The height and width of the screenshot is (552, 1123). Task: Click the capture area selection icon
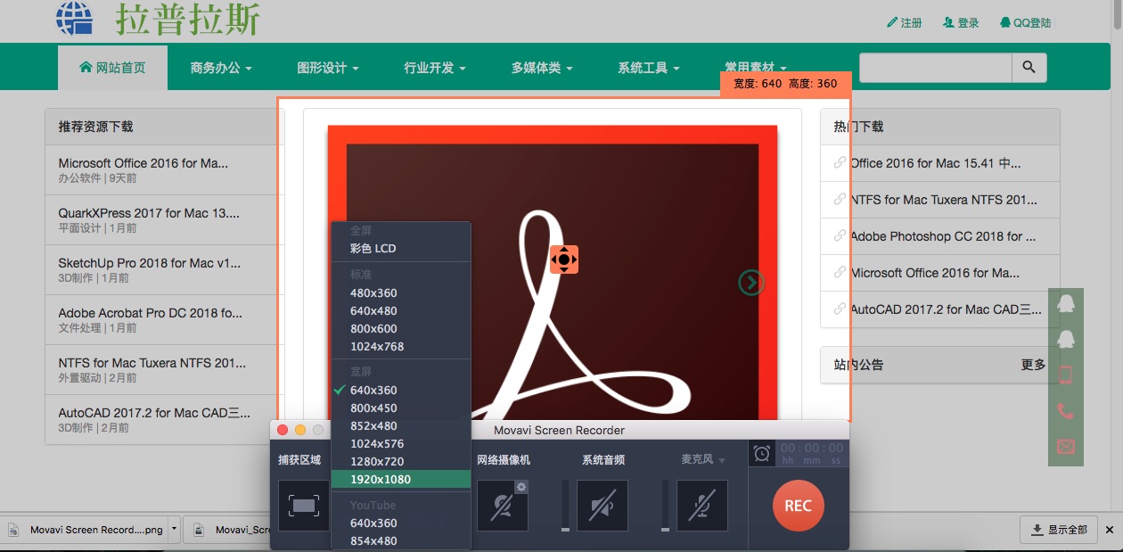[x=304, y=506]
